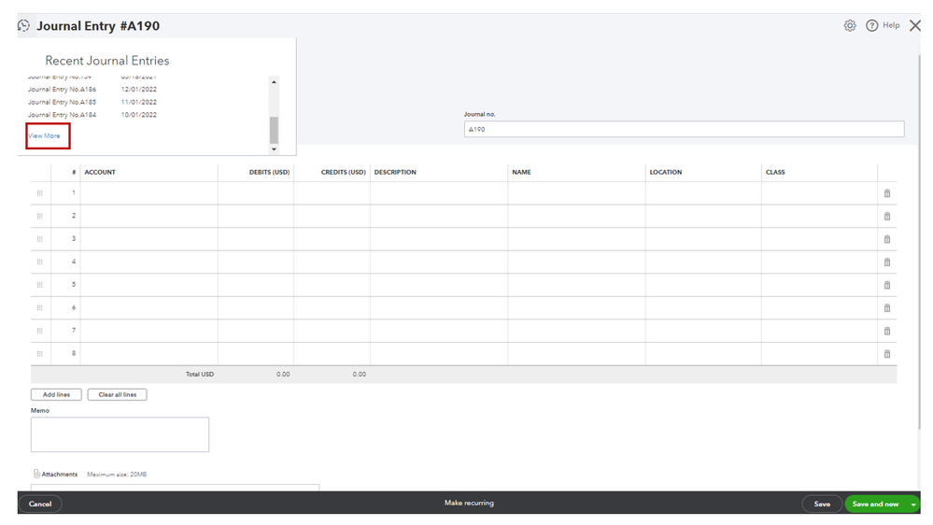
Task: Open Journal Entry No.A186 from recent list
Action: coord(62,90)
